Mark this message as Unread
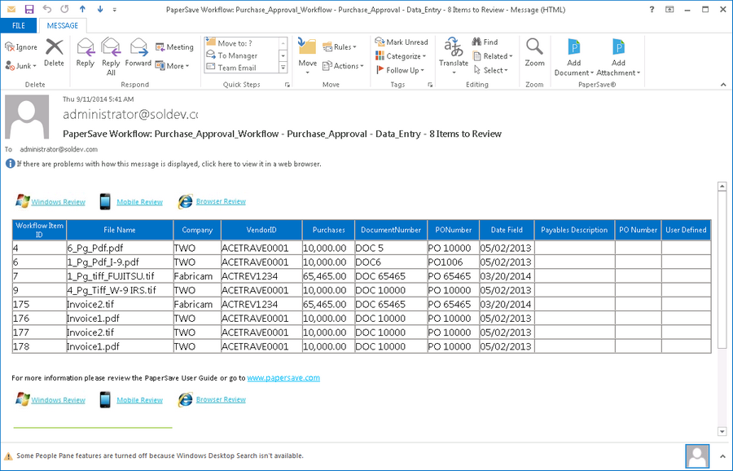Screen dimensions: 733x471 (402, 42)
